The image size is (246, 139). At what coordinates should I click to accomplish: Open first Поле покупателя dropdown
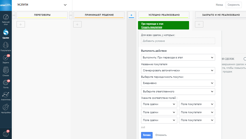(197, 104)
